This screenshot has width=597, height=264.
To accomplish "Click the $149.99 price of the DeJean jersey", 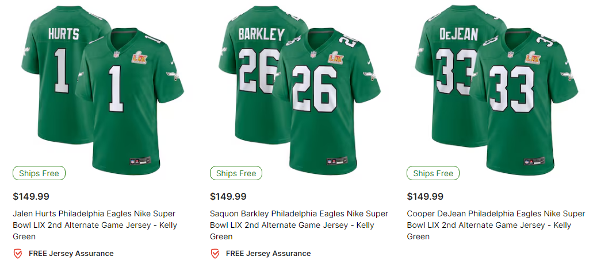I will tap(425, 196).
